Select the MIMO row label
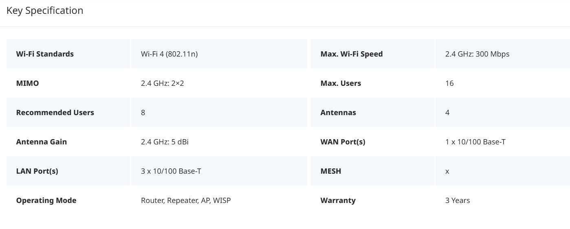The image size is (570, 229). (27, 83)
